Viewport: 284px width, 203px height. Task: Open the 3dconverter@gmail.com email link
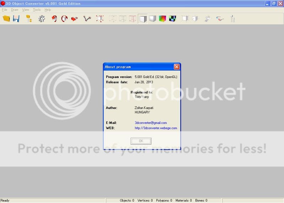pos(151,123)
